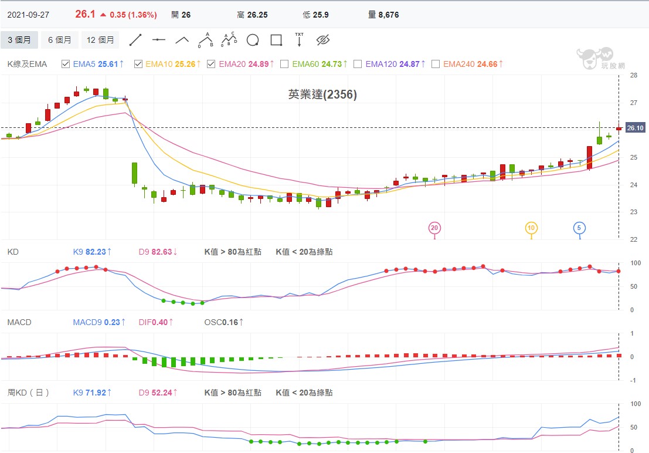The width and height of the screenshot is (649, 453).
Task: Switch to 3 個月 range
Action: point(19,40)
